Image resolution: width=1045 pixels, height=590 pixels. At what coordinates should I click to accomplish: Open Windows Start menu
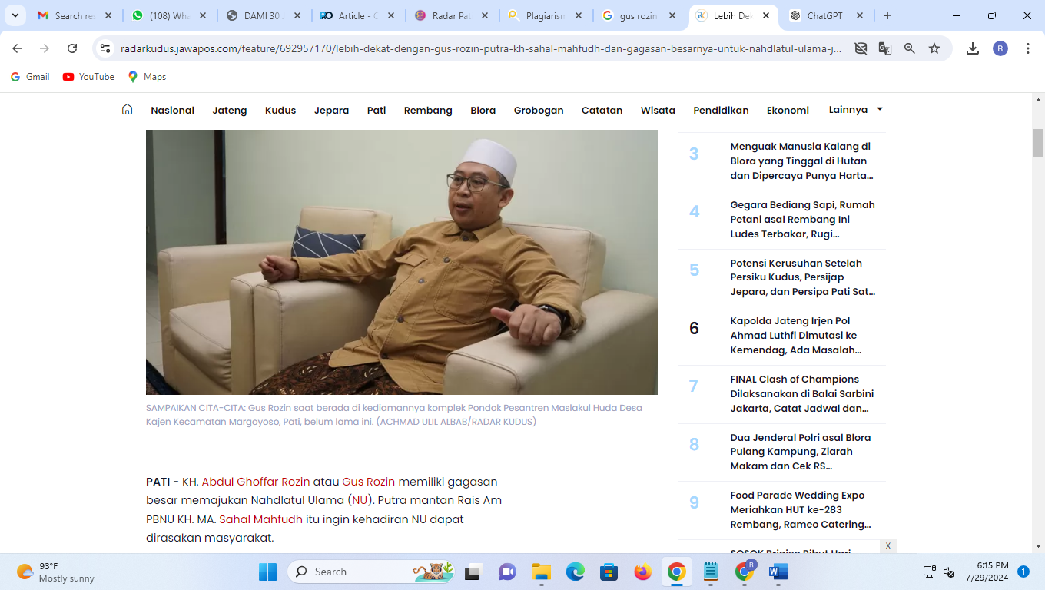267,572
